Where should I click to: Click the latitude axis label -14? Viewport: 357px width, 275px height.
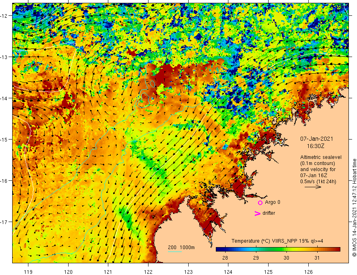(4, 98)
